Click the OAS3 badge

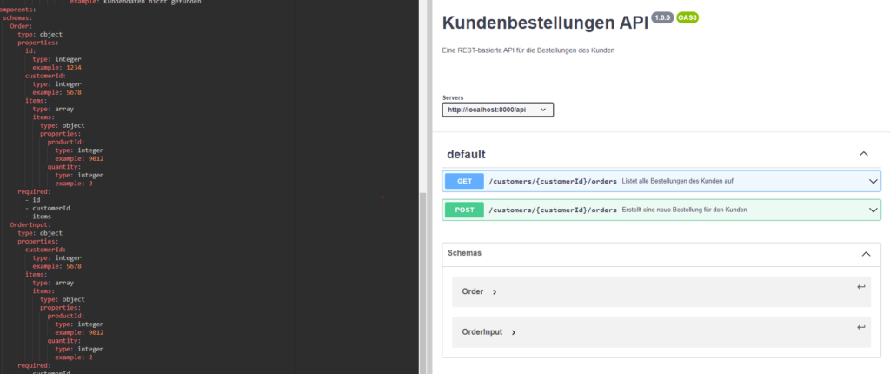click(x=688, y=18)
